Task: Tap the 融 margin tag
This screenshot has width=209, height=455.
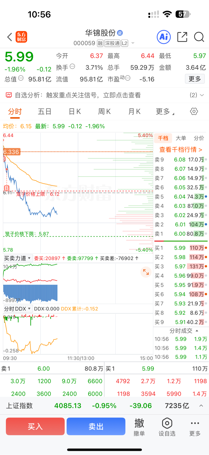Action: tap(100, 43)
